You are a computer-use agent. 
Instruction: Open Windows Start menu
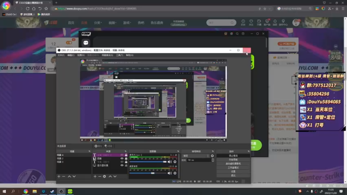coord(4,192)
